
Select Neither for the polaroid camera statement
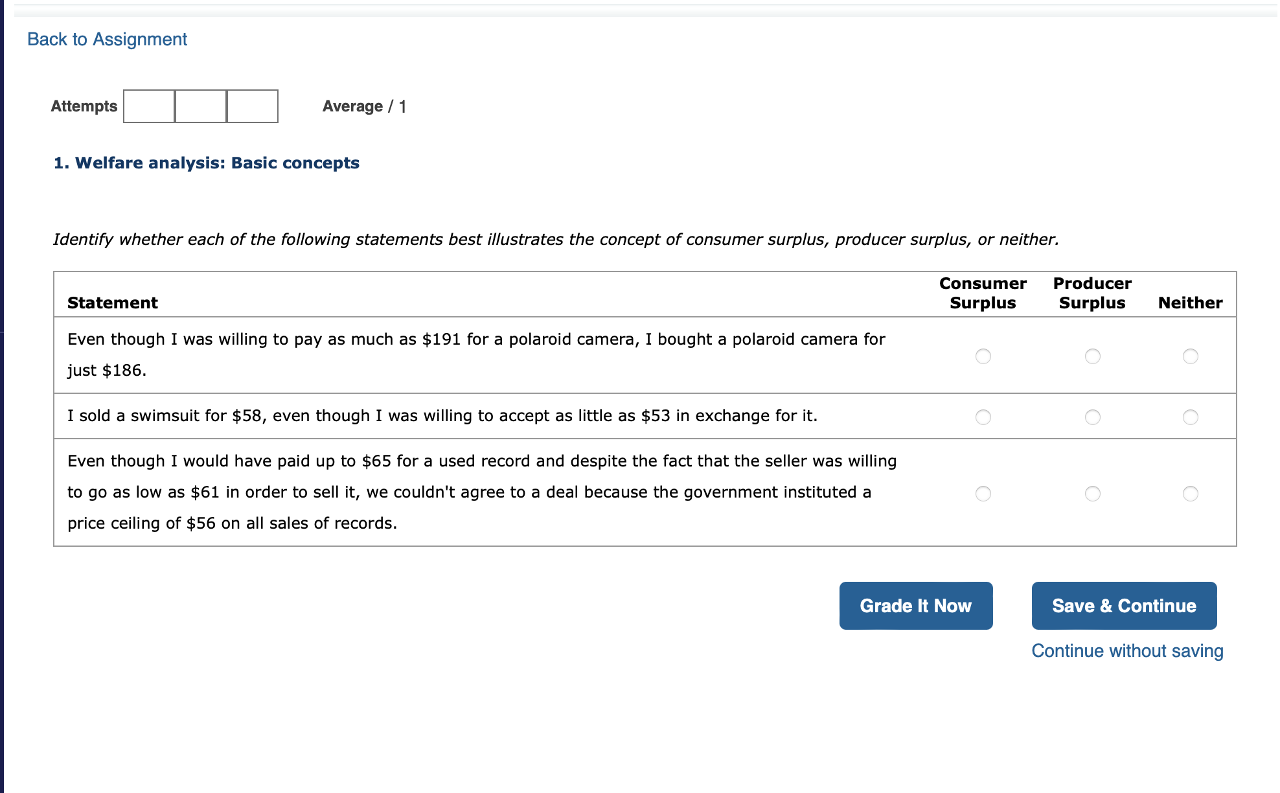[1190, 356]
